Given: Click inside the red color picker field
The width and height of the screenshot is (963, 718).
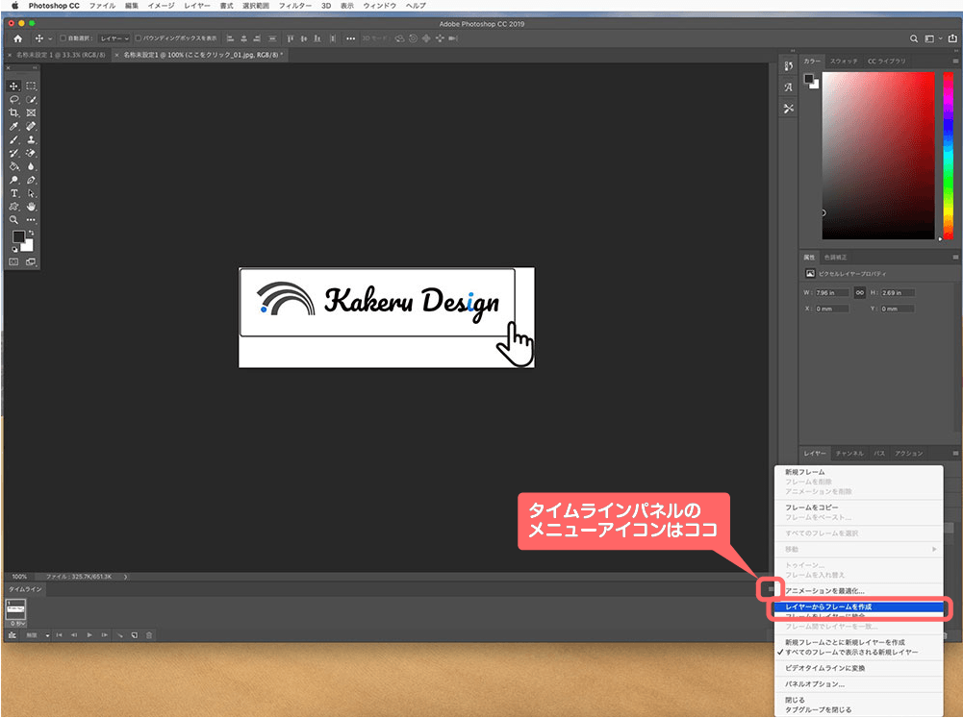Looking at the screenshot, I should [878, 156].
